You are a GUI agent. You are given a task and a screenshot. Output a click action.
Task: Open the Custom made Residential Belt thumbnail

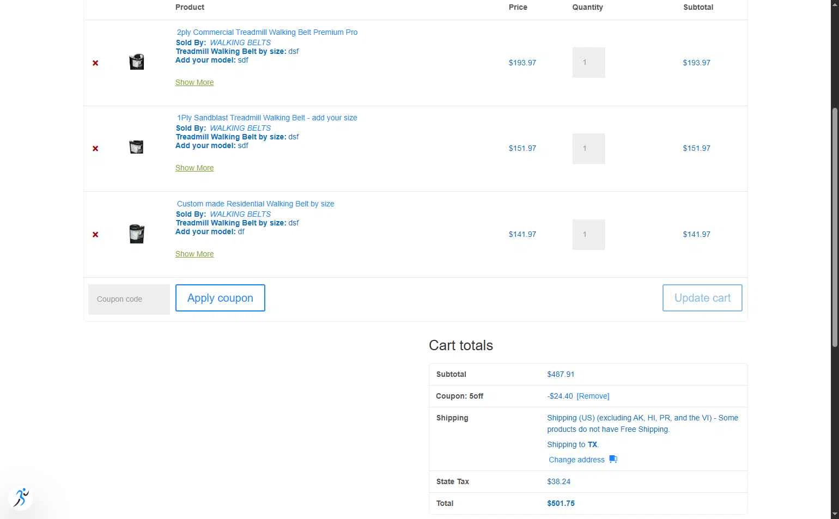(x=137, y=234)
